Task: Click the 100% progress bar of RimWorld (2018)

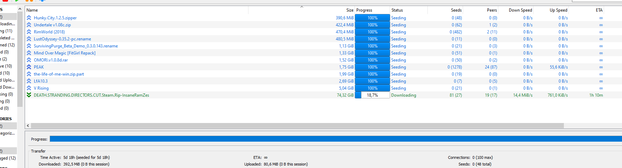Action: (x=372, y=32)
